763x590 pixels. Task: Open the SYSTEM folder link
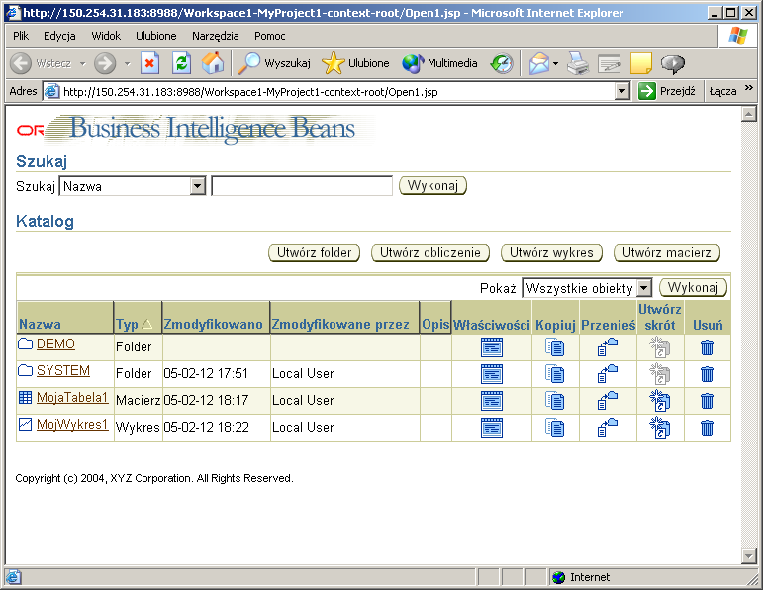point(63,370)
